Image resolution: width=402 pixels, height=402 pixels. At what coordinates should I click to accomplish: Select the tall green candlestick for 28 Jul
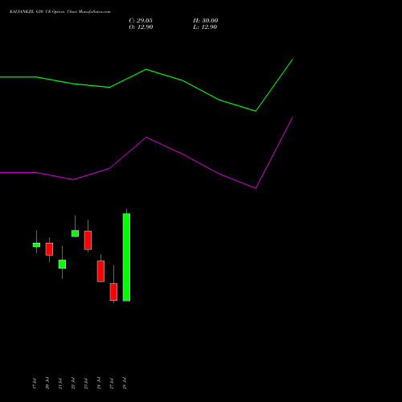126,257
